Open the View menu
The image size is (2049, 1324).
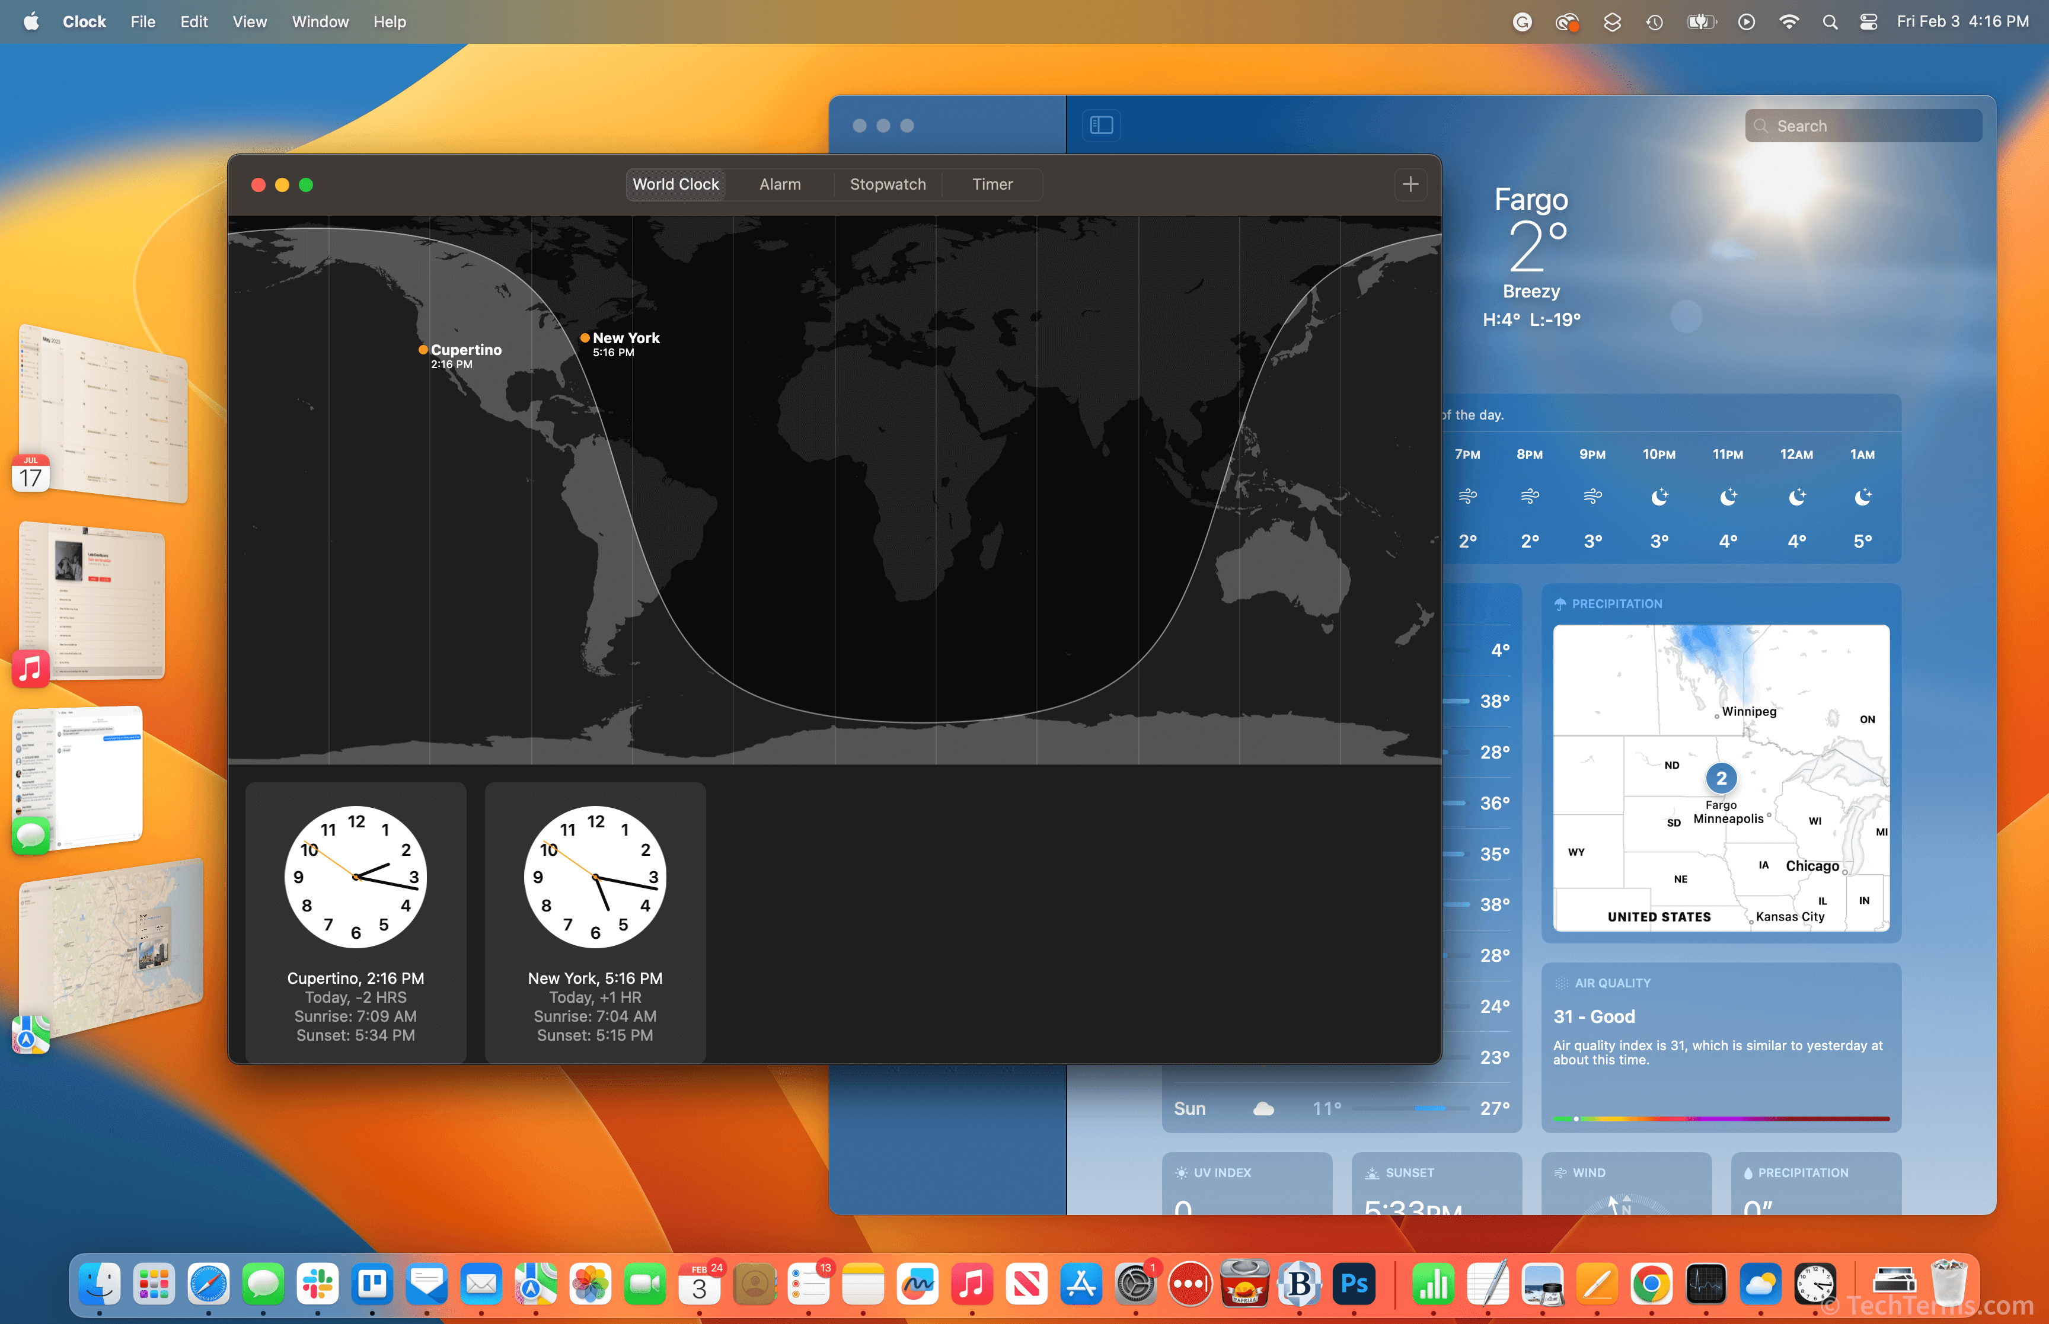pos(250,23)
